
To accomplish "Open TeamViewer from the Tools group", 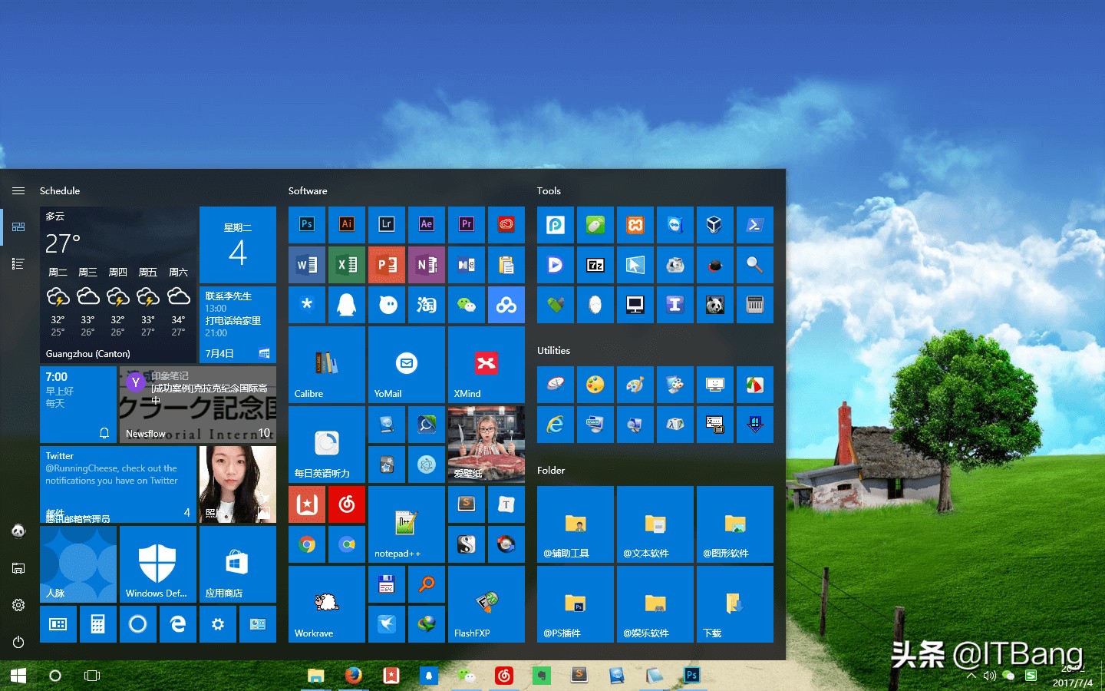I will tap(675, 225).
